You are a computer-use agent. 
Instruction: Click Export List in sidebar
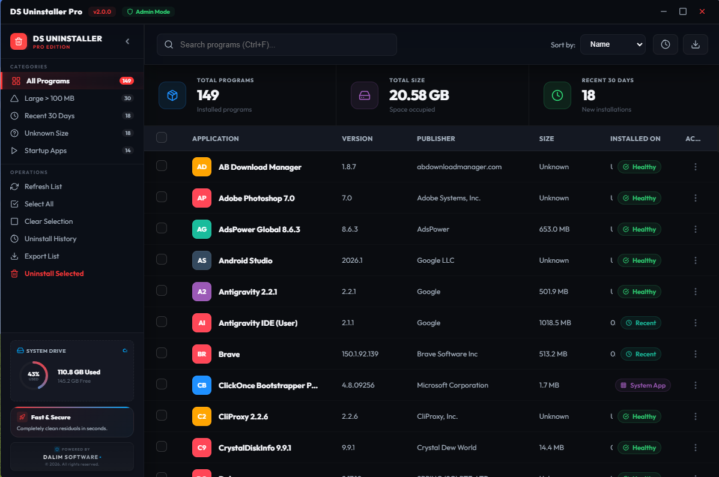point(72,256)
